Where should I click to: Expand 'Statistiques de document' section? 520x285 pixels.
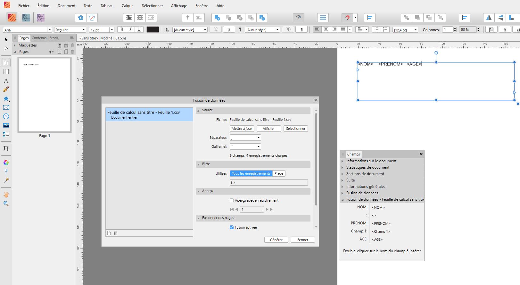[343, 167]
